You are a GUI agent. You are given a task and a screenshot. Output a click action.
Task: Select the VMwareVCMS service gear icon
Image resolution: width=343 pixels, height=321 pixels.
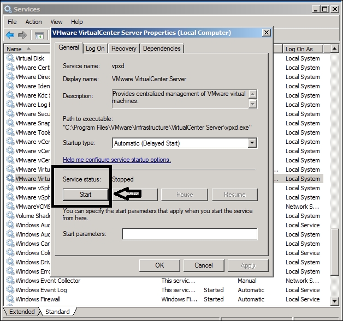pos(10,206)
